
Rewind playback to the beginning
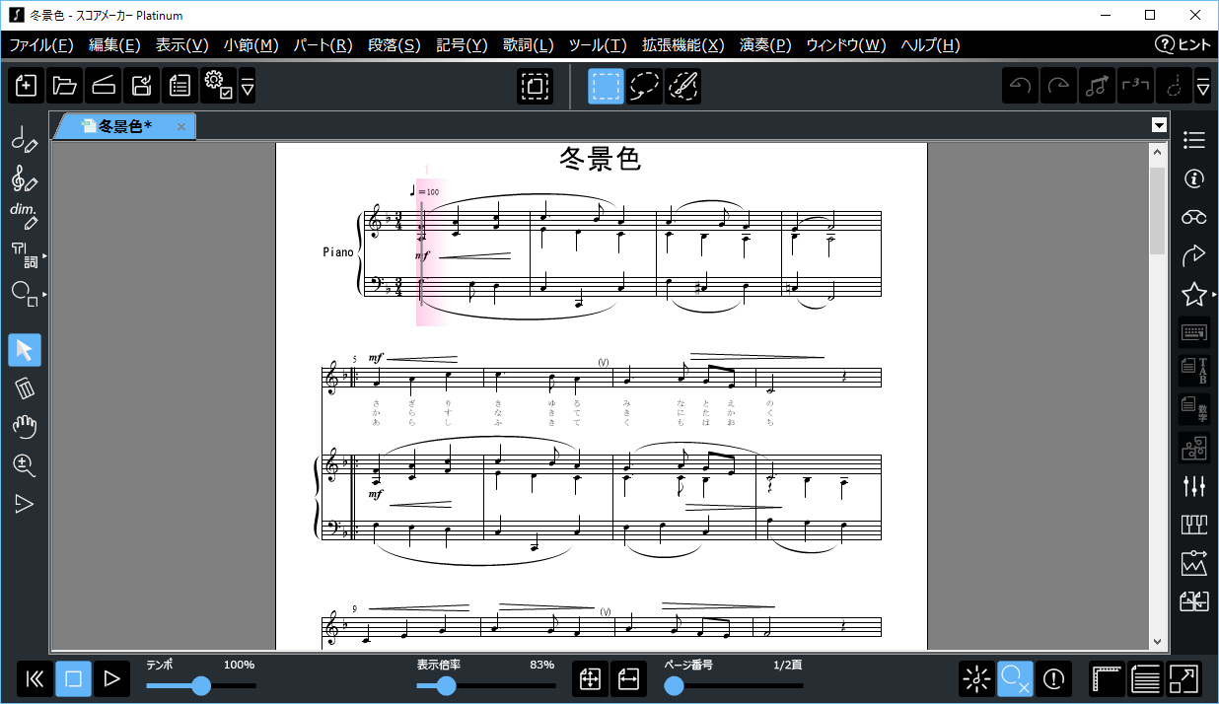pyautogui.click(x=36, y=678)
